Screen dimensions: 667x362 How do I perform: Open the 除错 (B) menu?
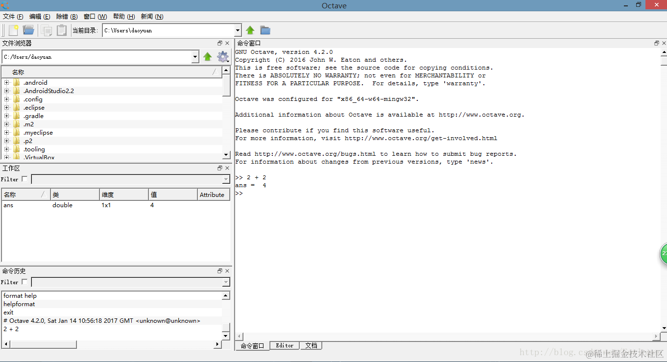[67, 17]
